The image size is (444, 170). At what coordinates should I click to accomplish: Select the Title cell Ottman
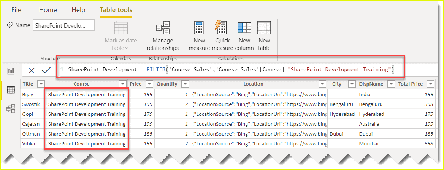(33, 134)
